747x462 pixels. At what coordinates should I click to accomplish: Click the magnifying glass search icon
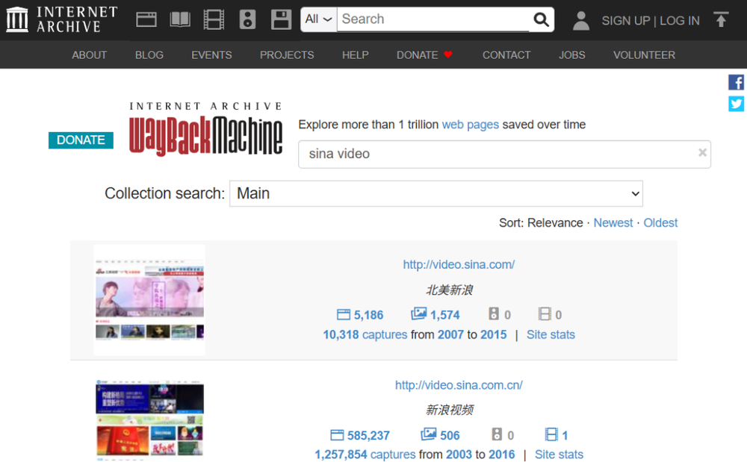pos(541,19)
